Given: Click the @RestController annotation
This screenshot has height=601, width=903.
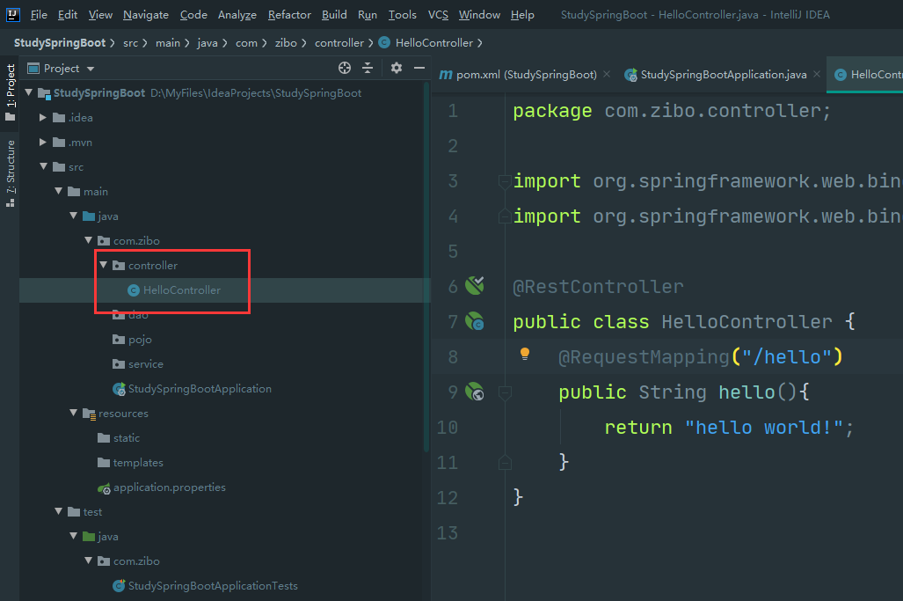Looking at the screenshot, I should (x=598, y=286).
